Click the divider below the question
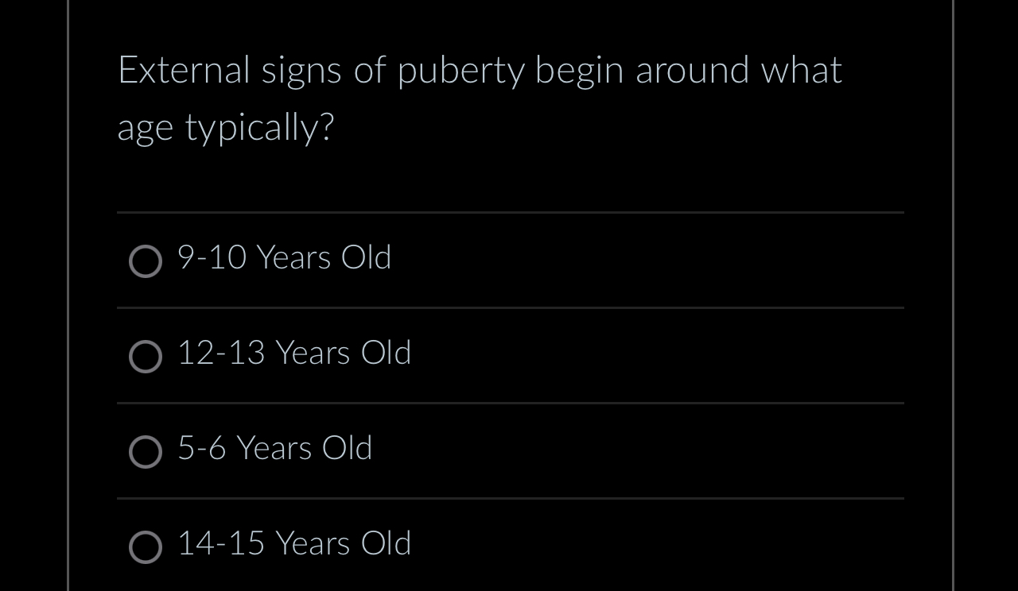The width and height of the screenshot is (1018, 591). pyautogui.click(x=509, y=212)
